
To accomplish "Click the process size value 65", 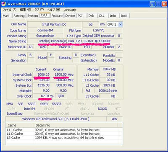I will 90,24.
